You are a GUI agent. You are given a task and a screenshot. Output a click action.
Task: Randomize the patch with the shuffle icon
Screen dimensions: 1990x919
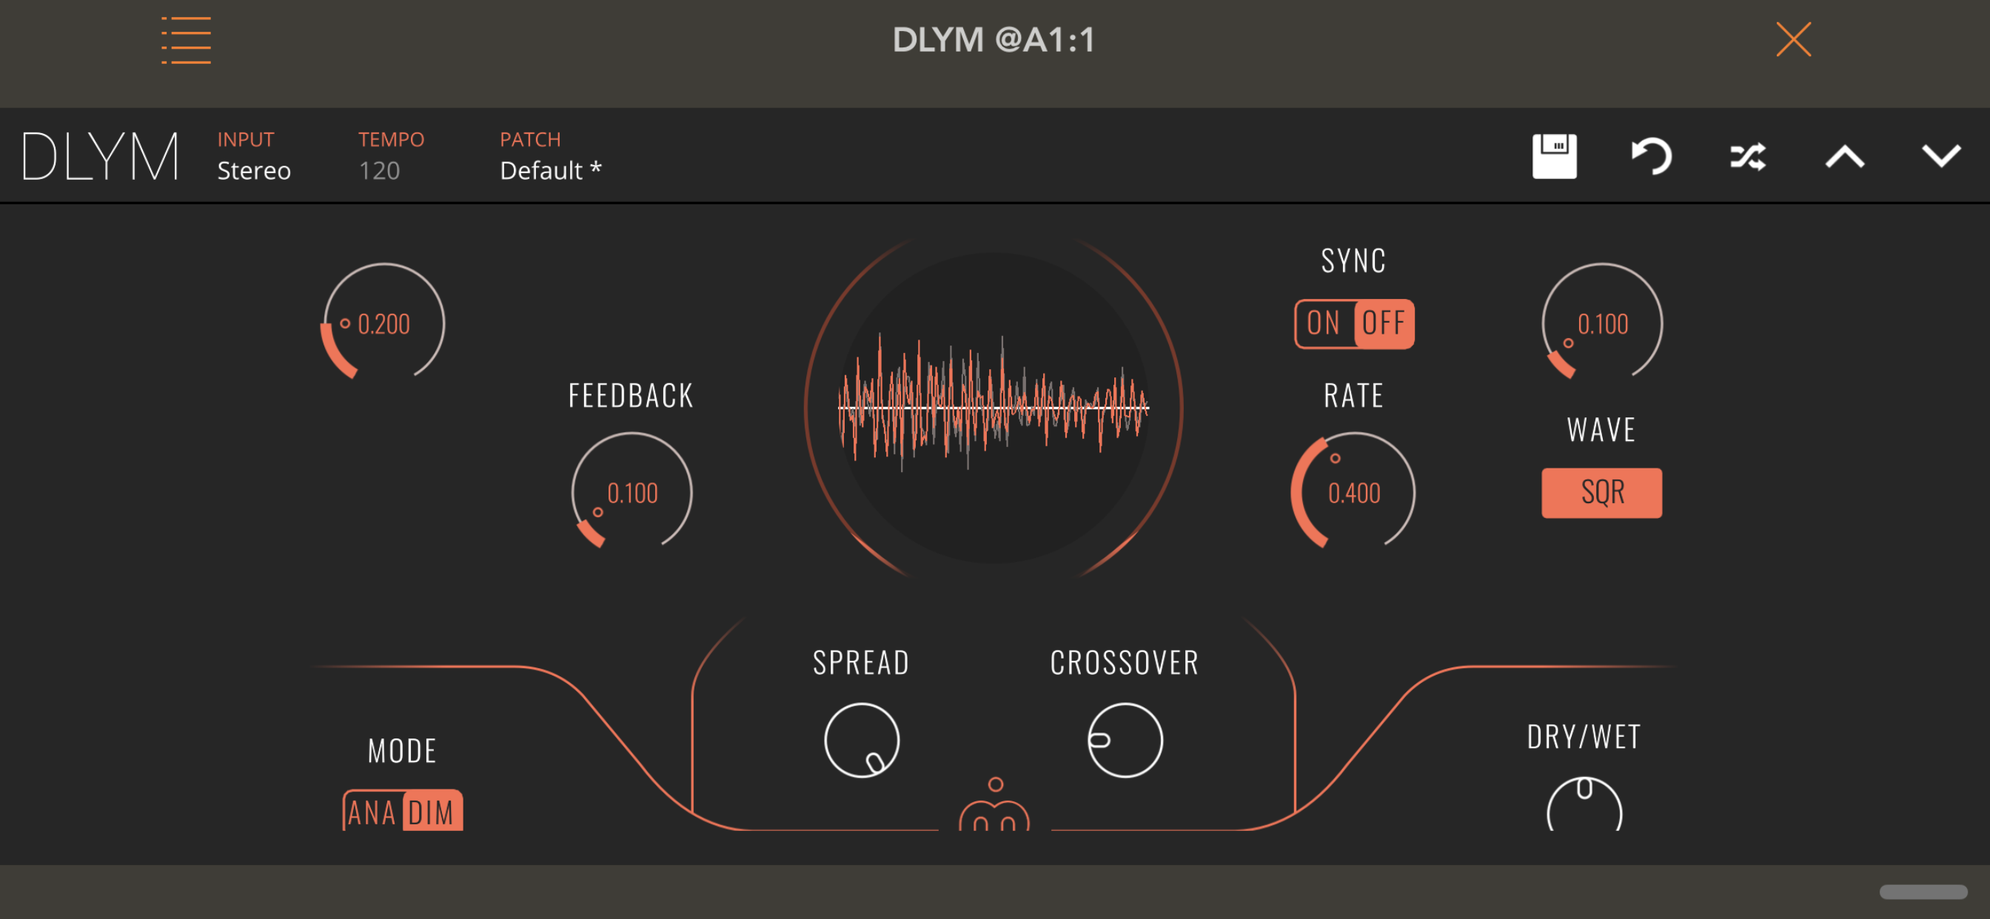click(1747, 157)
